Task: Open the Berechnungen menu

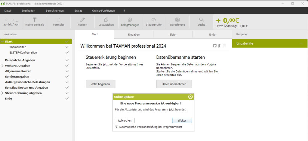Action: pyautogui.click(x=55, y=11)
